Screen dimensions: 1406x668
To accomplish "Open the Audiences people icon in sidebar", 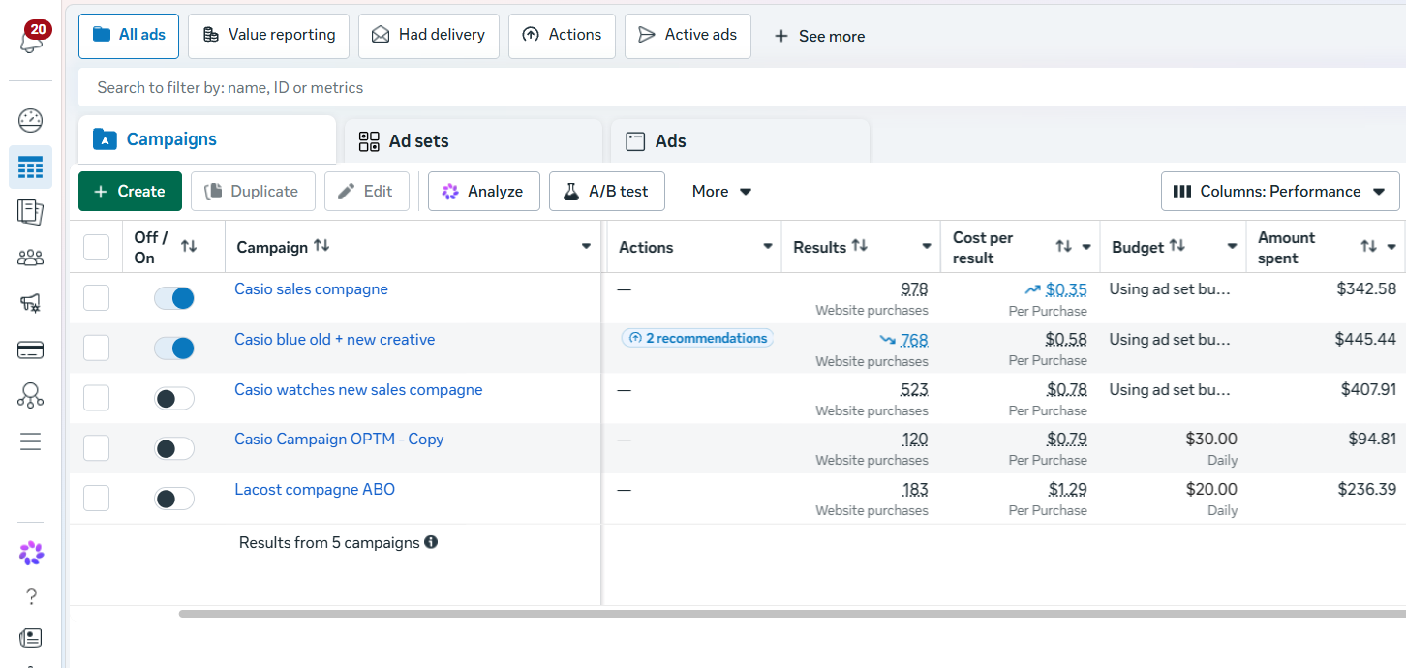I will pyautogui.click(x=31, y=258).
